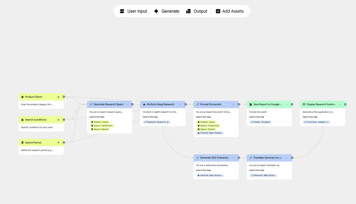Click the Product Genre output port circle
The height and width of the screenshot is (204, 356).
pos(64,97)
